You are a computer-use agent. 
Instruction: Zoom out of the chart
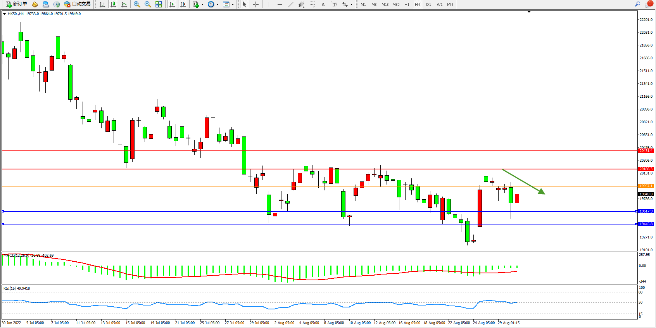(x=148, y=4)
